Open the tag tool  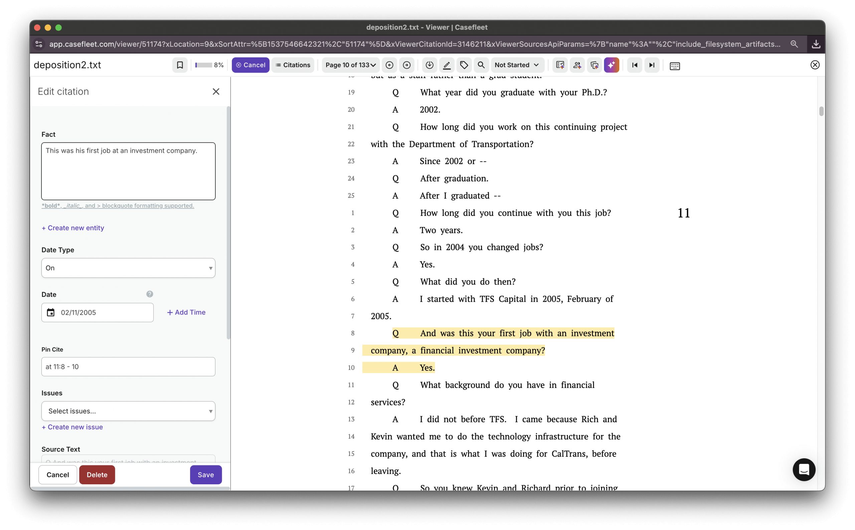pyautogui.click(x=464, y=65)
